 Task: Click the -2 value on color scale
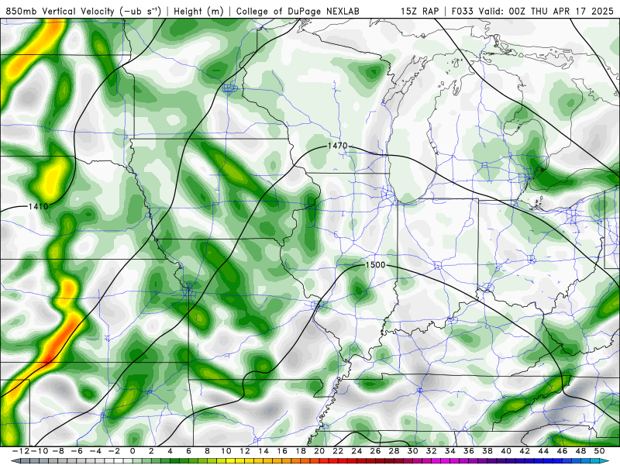click(114, 451)
